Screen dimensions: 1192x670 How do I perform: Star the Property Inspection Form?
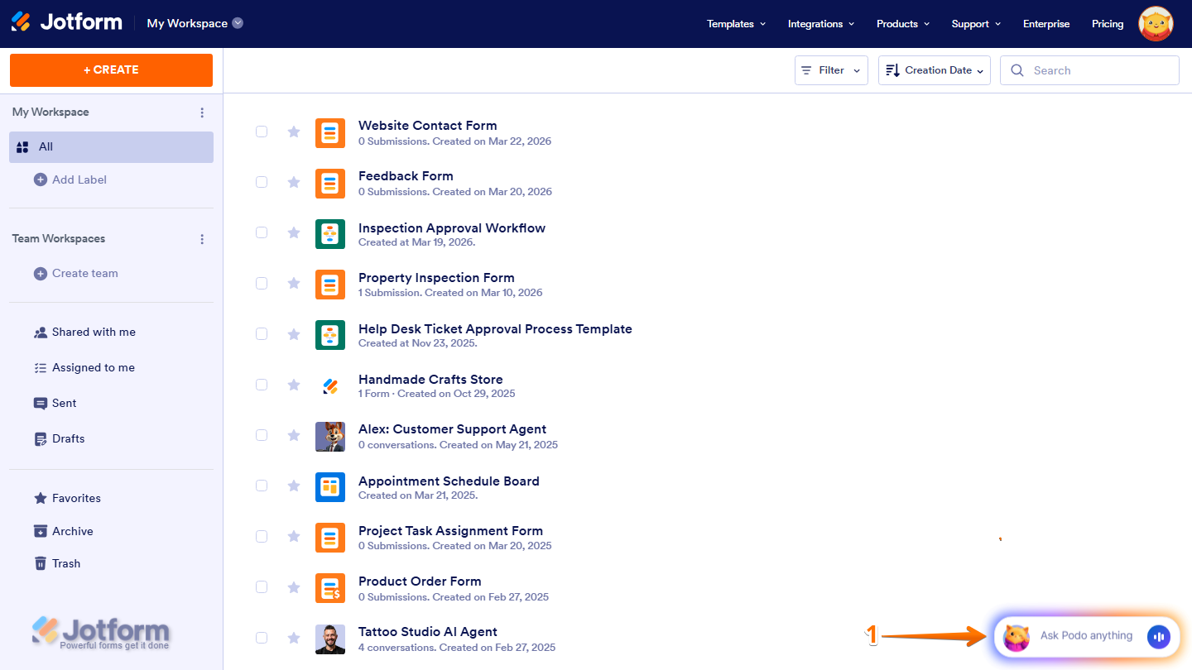click(293, 283)
